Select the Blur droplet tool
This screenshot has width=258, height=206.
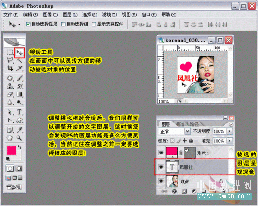coord(10,103)
